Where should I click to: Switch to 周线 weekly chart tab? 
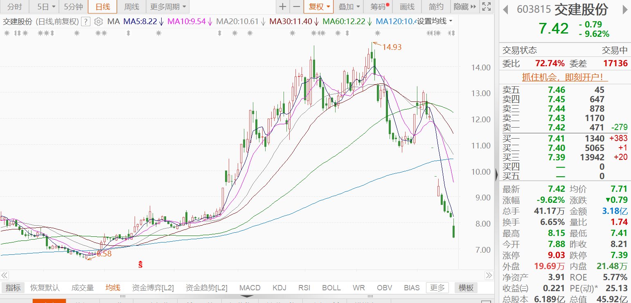coord(131,7)
